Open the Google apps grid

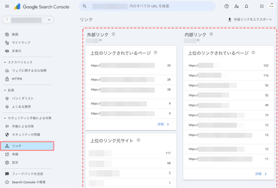[262, 6]
